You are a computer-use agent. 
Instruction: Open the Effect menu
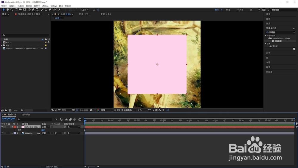(x=37, y=6)
